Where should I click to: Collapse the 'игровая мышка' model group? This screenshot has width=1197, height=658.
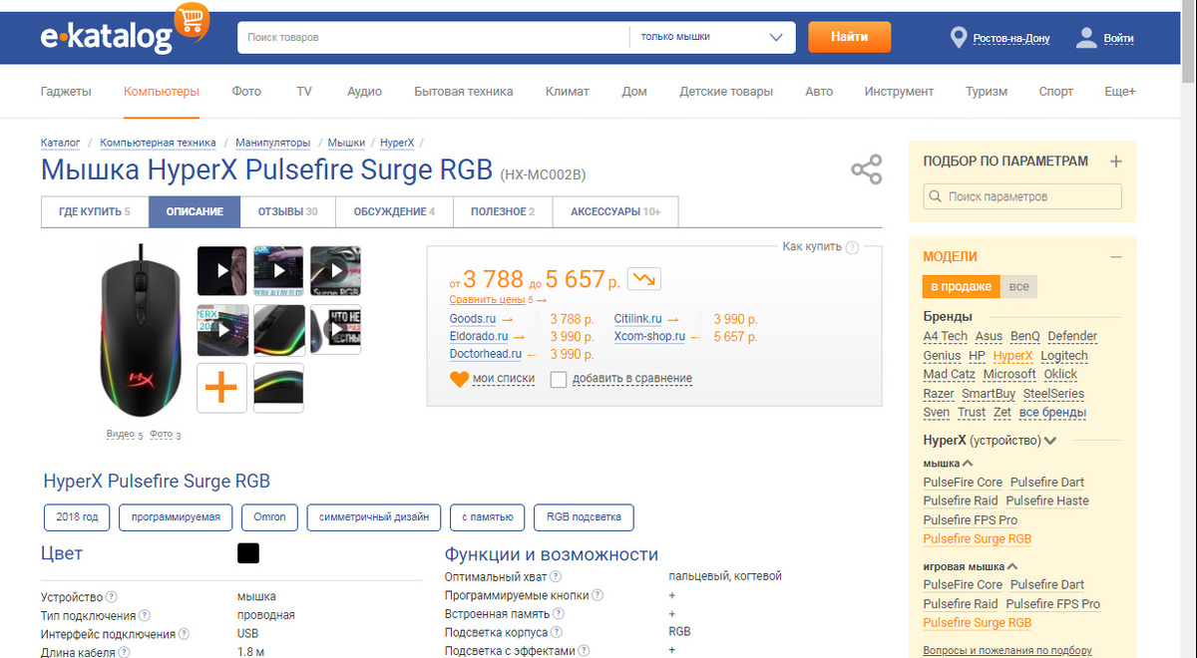[x=1011, y=566]
